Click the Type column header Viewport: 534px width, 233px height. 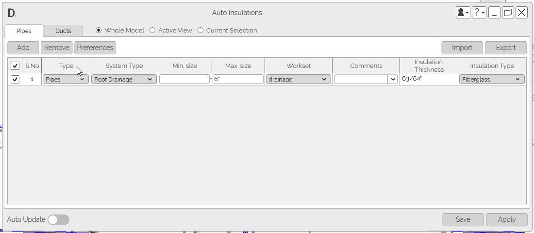(66, 66)
